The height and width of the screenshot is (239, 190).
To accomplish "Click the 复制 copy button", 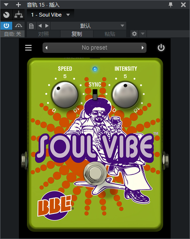I will point(77,34).
